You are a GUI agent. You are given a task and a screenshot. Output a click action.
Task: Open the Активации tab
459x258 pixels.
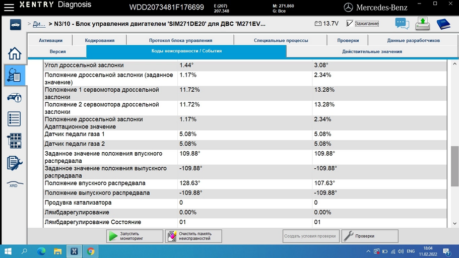[51, 40]
